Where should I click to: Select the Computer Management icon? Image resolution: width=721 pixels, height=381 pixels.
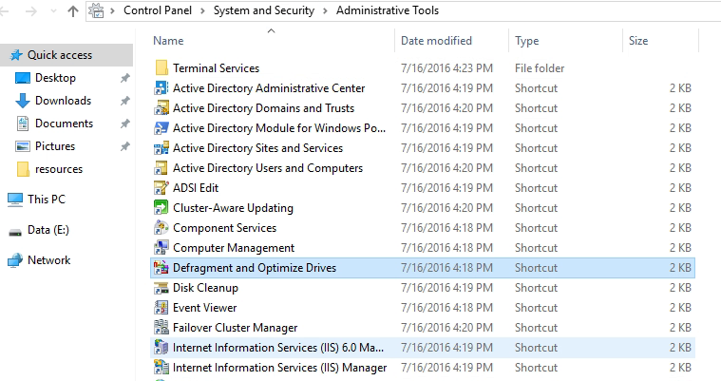coord(161,248)
